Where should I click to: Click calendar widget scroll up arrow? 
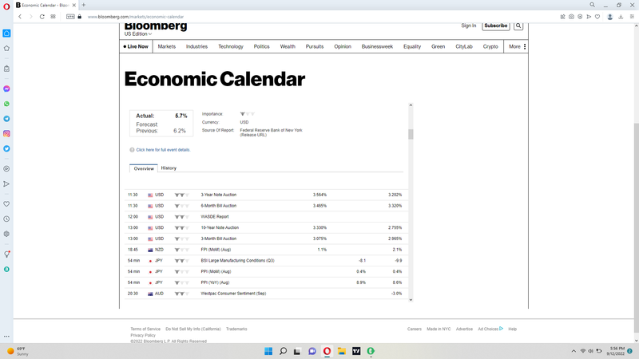point(411,105)
